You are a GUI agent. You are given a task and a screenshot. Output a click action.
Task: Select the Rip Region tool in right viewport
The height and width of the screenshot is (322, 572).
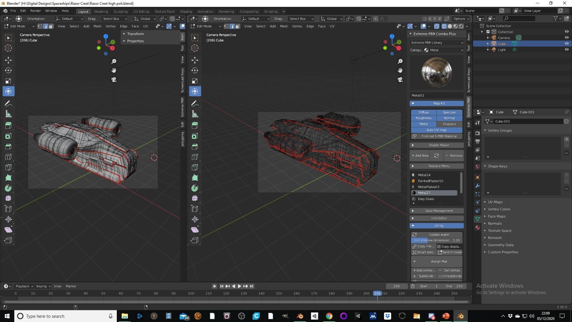(x=195, y=240)
